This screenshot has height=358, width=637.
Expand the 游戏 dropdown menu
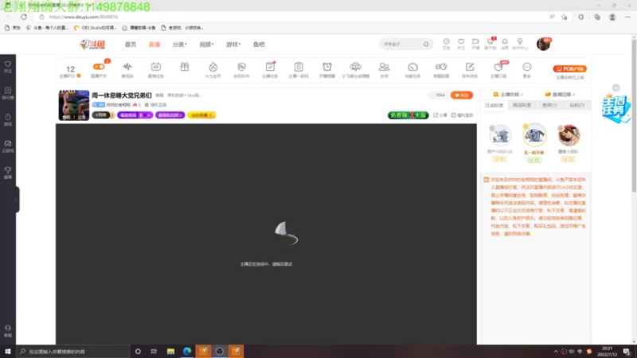point(233,45)
